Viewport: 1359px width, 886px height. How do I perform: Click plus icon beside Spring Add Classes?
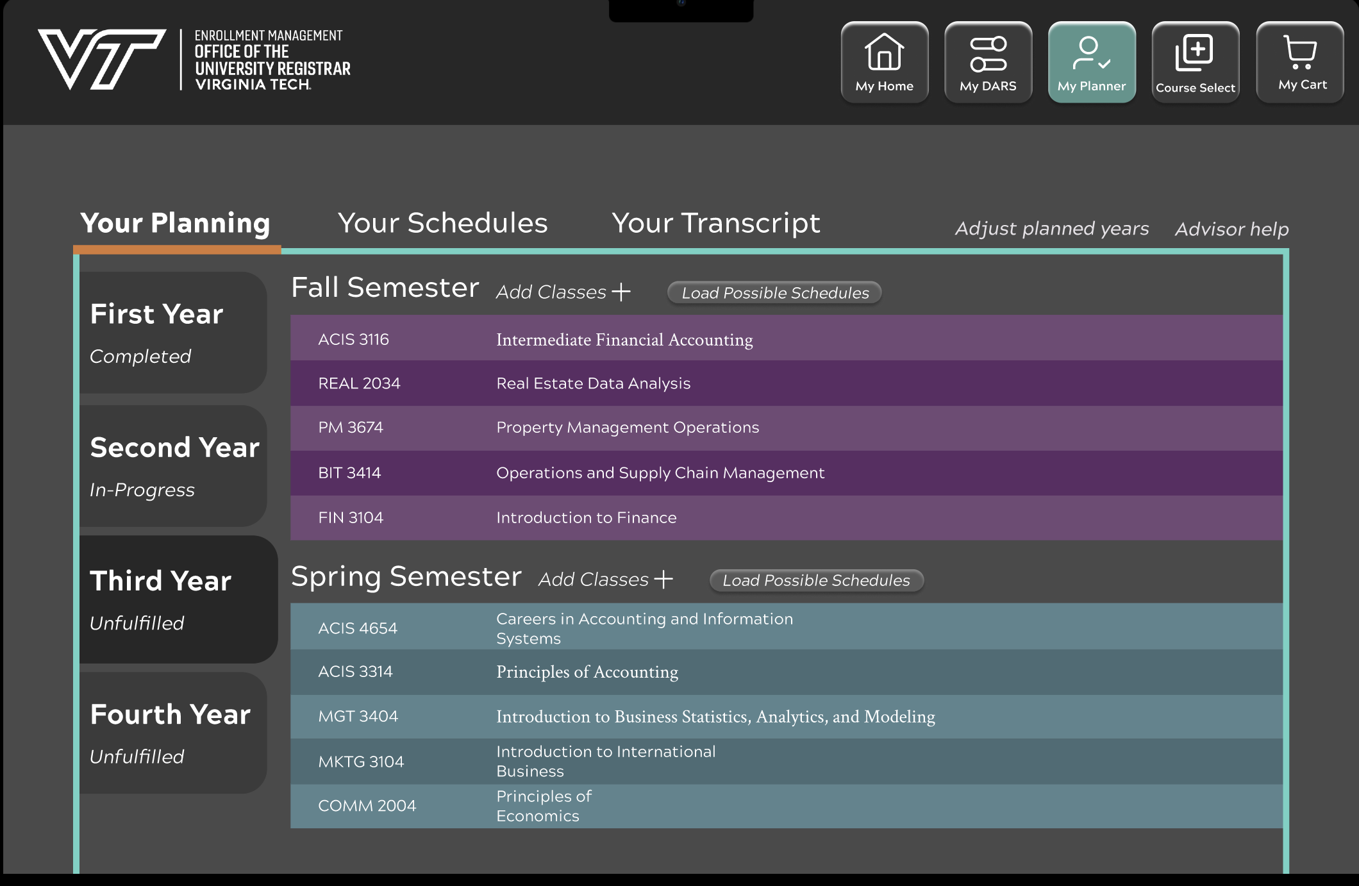[663, 580]
